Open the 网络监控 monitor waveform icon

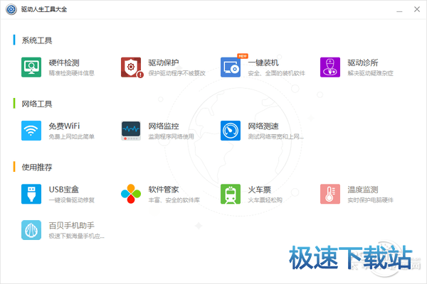131,131
